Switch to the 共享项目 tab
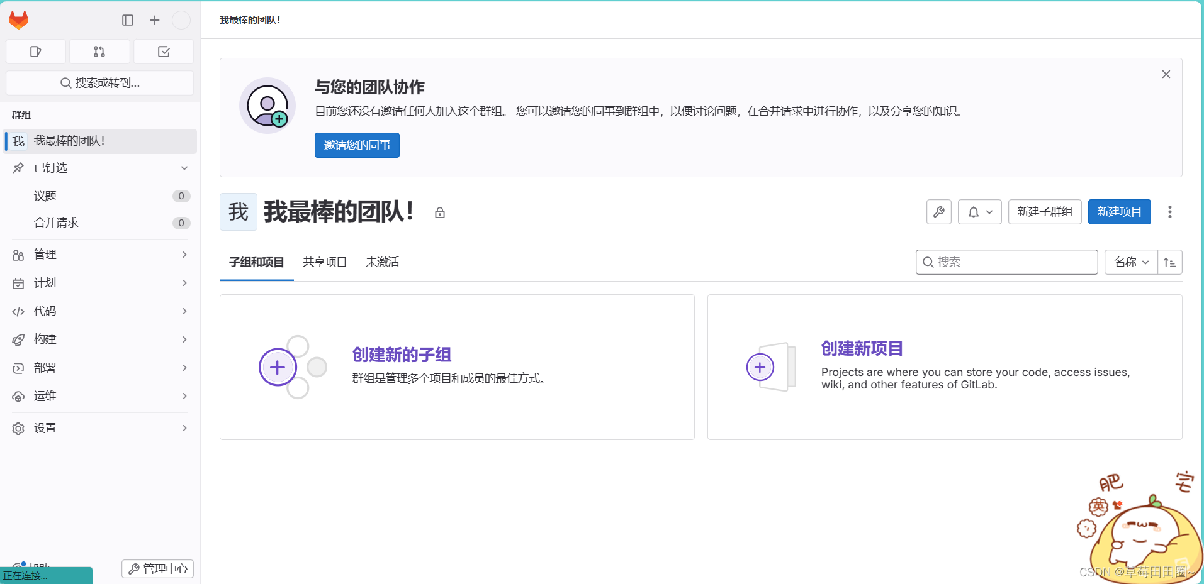This screenshot has height=584, width=1204. click(325, 262)
